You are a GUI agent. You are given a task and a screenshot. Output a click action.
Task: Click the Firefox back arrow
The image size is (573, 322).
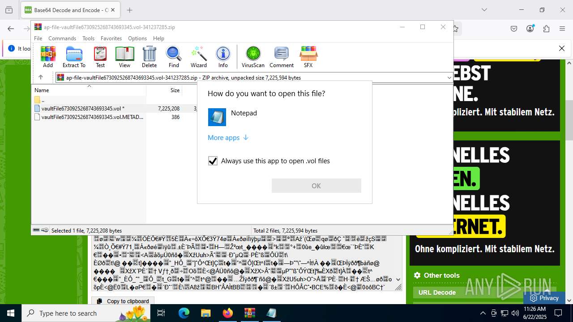pyautogui.click(x=11, y=29)
